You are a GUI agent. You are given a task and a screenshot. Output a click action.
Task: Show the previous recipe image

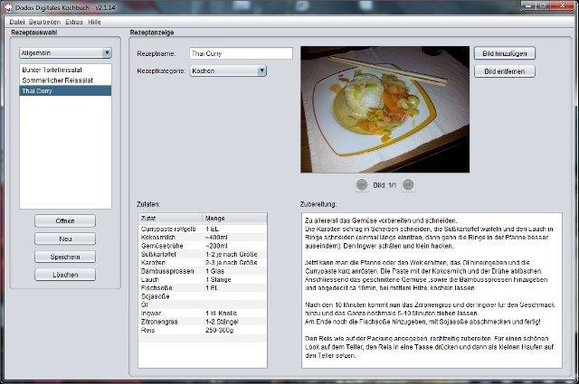tap(362, 185)
